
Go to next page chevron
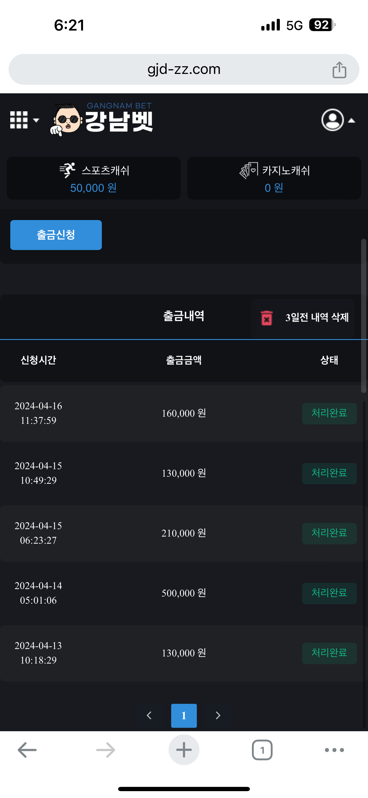[x=218, y=715]
